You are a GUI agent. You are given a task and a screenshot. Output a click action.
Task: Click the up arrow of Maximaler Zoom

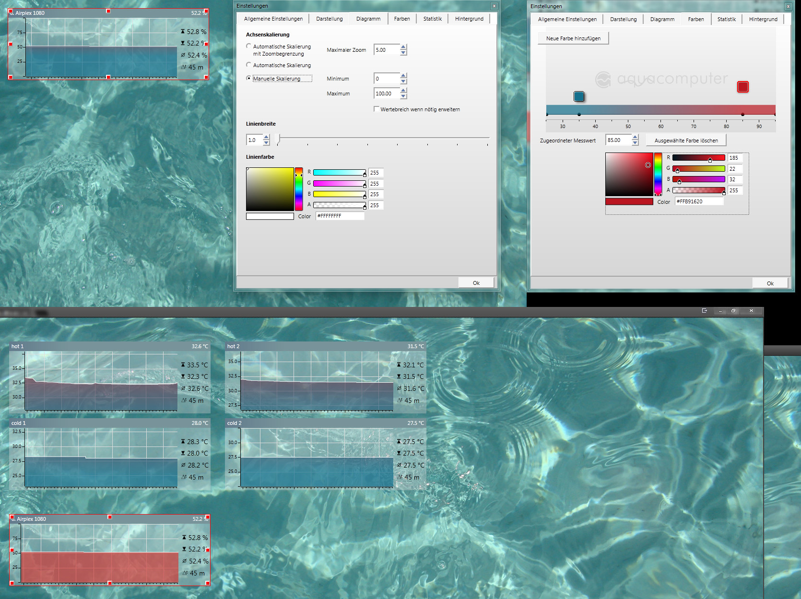(403, 47)
